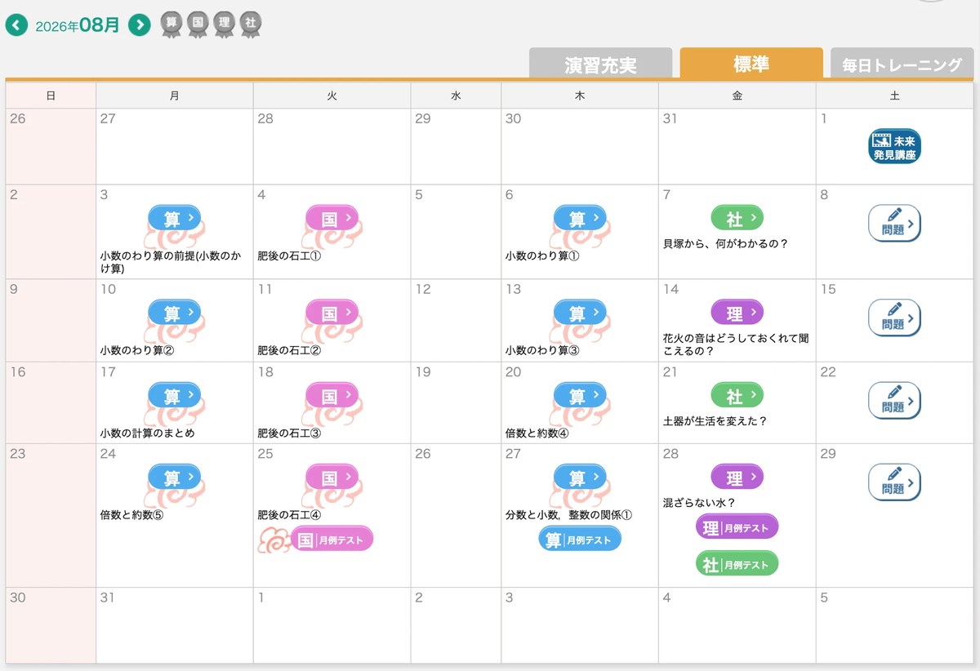Open the 問題 pencil icon on August 15
Image resolution: width=980 pixels, height=671 pixels.
[894, 318]
